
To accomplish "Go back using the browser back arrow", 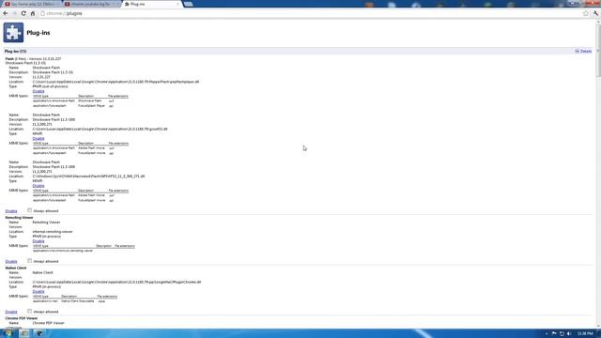I will tap(6, 13).
